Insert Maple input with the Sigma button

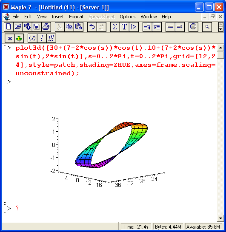click(x=115, y=27)
